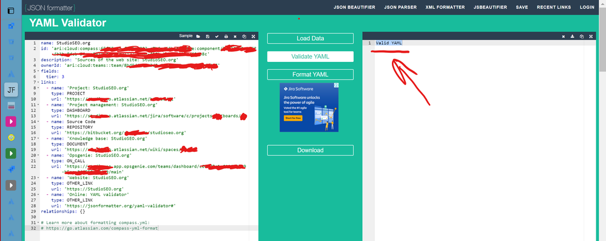Collapse the 'fields:' block on line 5
This screenshot has height=241, width=606.
[x=38, y=71]
